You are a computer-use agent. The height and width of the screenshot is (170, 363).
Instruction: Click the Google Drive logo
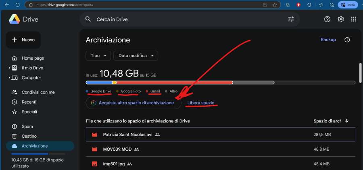15,19
